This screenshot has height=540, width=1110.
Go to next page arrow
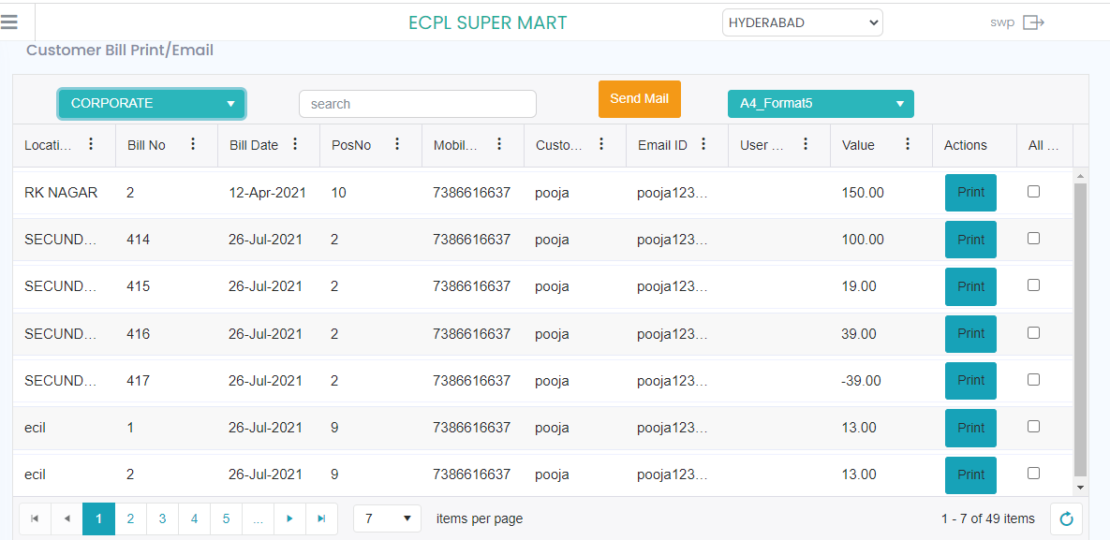(289, 518)
